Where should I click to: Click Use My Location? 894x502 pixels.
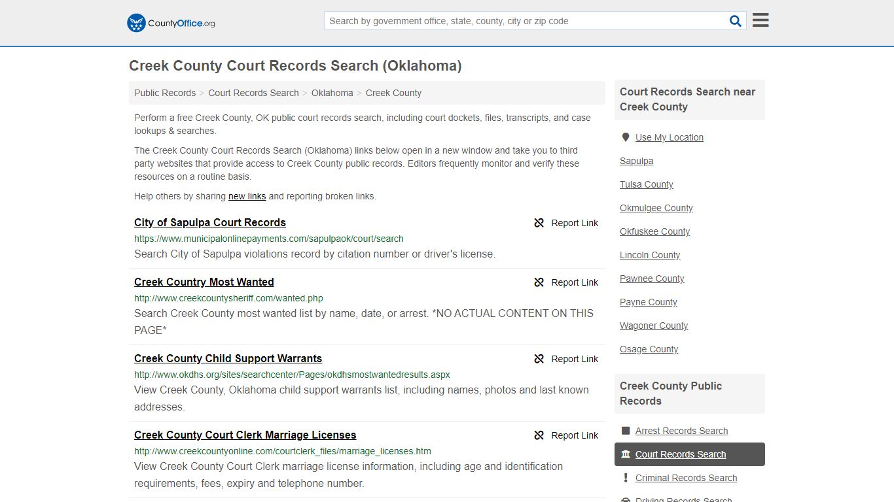[x=670, y=137]
